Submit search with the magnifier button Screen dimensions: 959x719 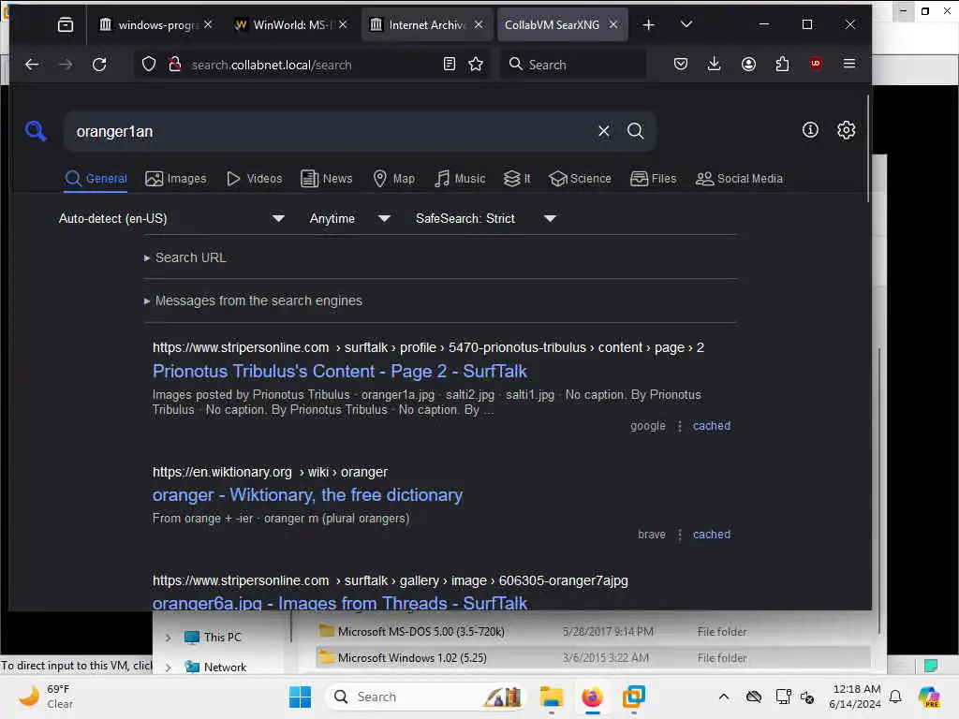click(x=636, y=131)
